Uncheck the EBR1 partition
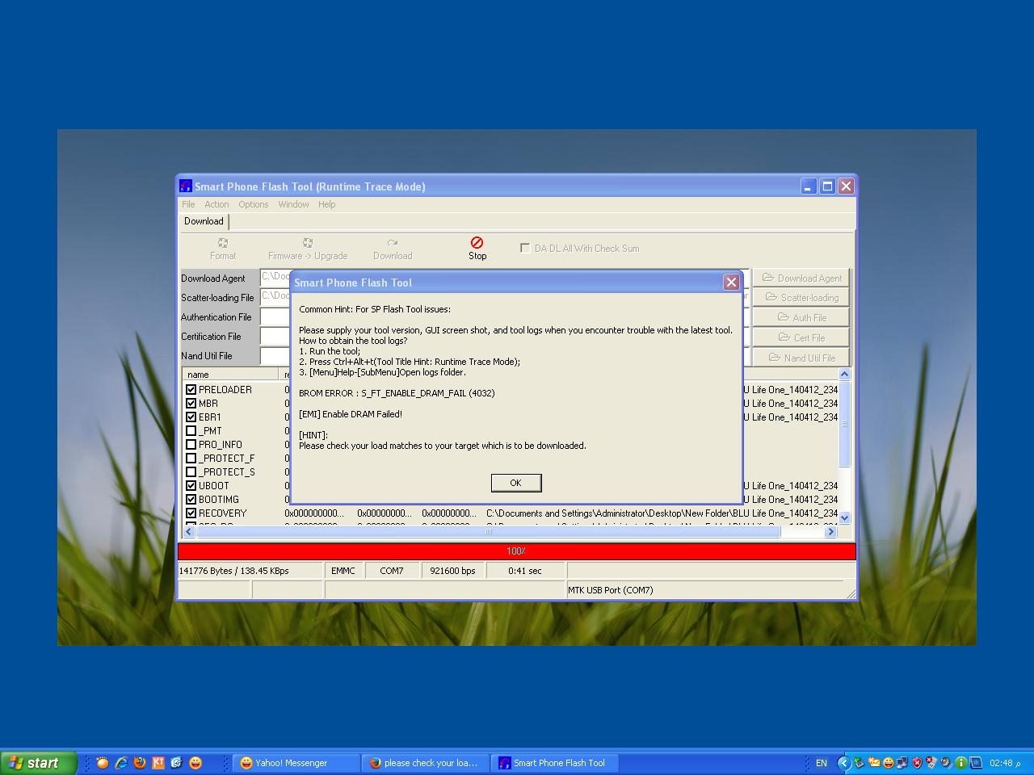The image size is (1034, 775). [191, 417]
